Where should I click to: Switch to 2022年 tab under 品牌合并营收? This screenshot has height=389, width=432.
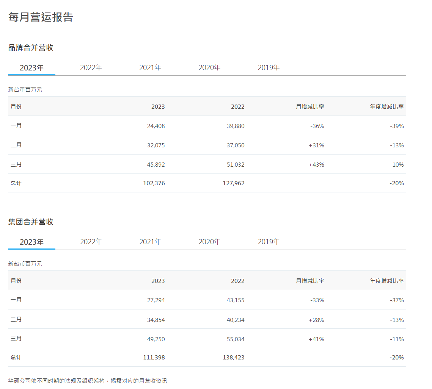(91, 68)
